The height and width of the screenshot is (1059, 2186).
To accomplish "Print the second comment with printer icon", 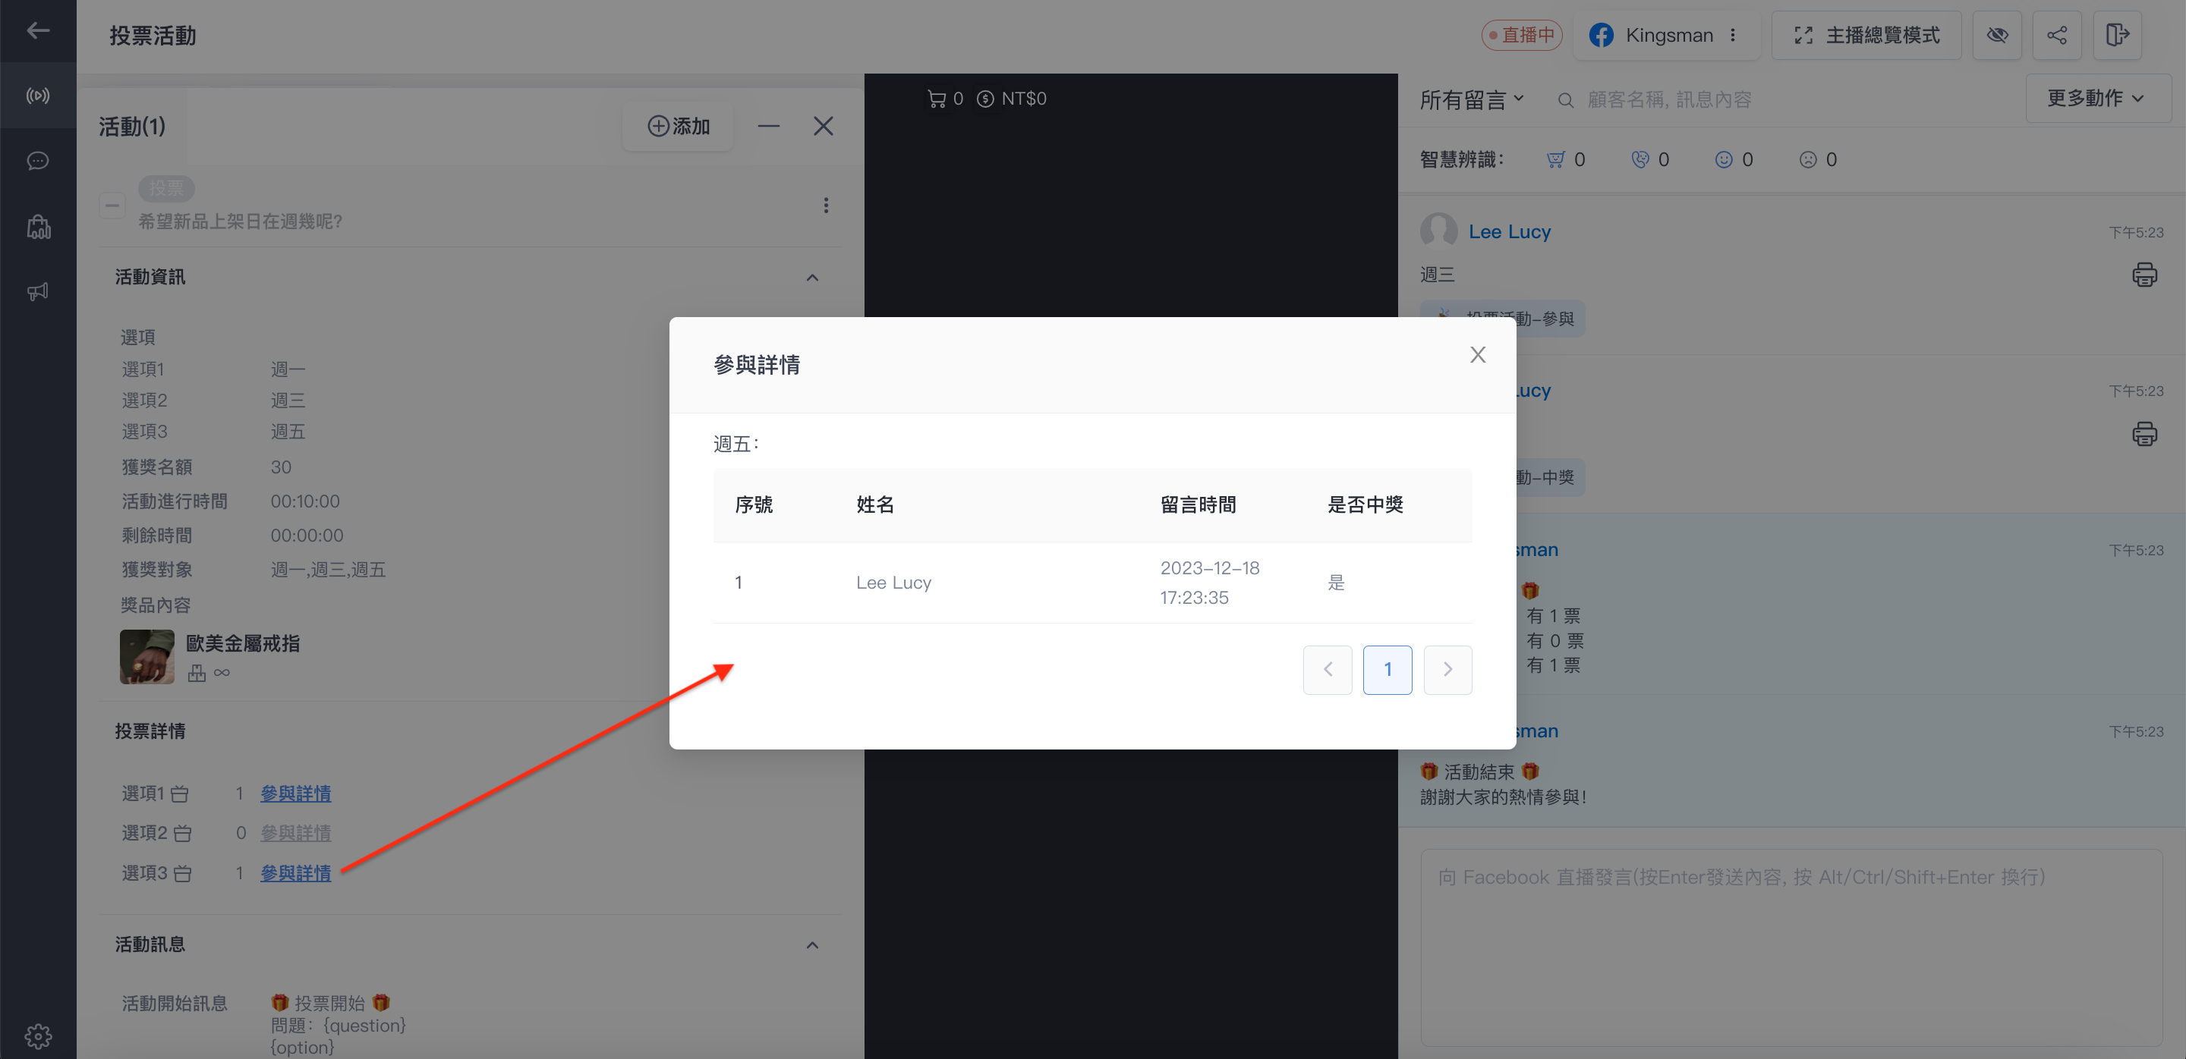I will [2144, 433].
